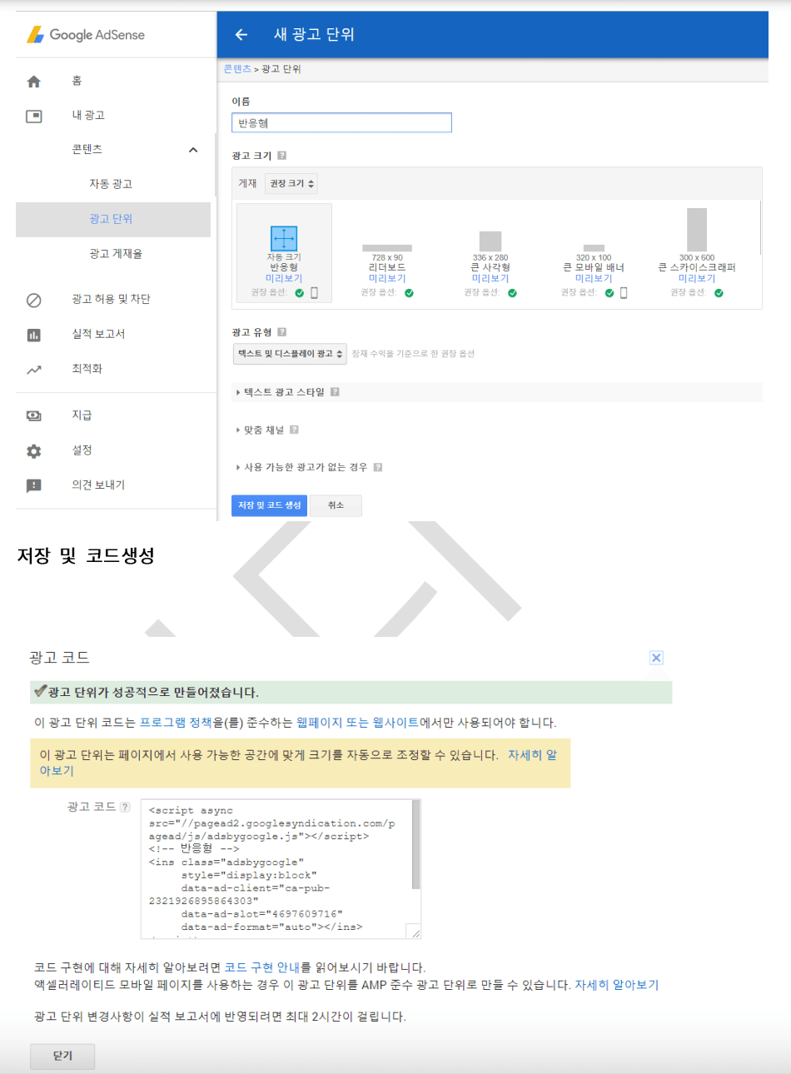Click help icon beside 사용 가능한 광고가 없는 경우
The width and height of the screenshot is (791, 1074).
coord(378,467)
